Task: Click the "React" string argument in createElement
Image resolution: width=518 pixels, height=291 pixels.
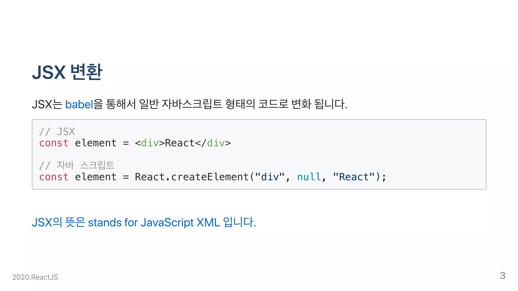Action: (x=354, y=177)
